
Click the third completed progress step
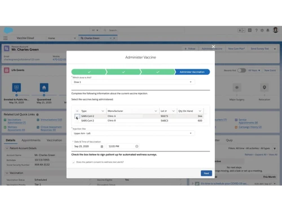[x=158, y=72]
